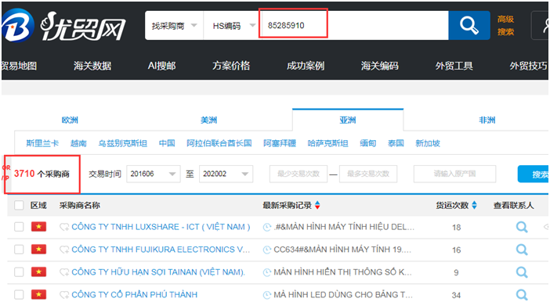Open end date dropdown showing 202002
Viewport: 550px width, 302px height.
tap(226, 174)
